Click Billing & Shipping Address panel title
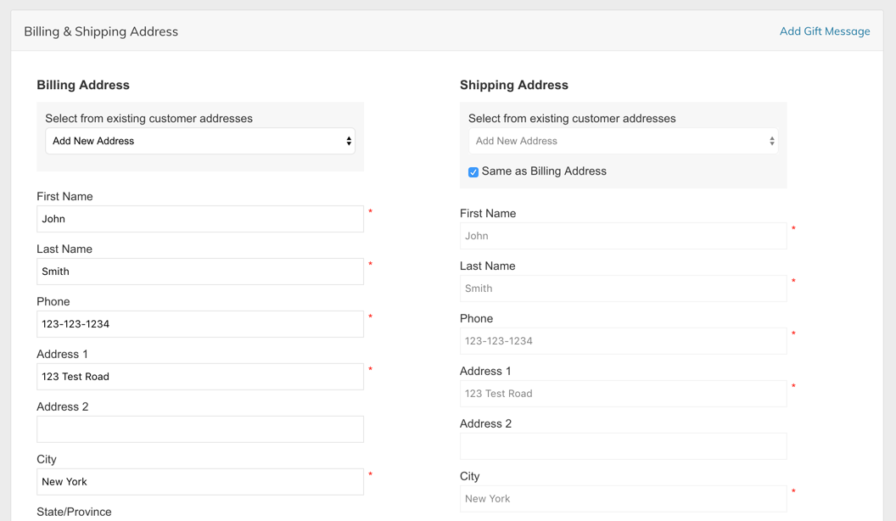 tap(101, 31)
